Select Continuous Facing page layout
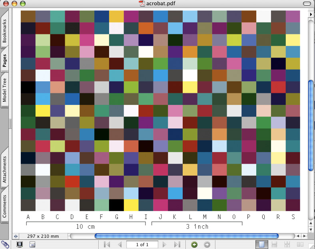This screenshot has height=249, width=315. click(287, 244)
